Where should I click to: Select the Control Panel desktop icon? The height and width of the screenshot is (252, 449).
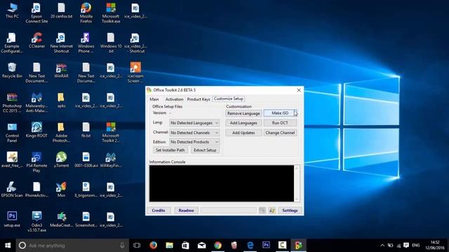12,132
